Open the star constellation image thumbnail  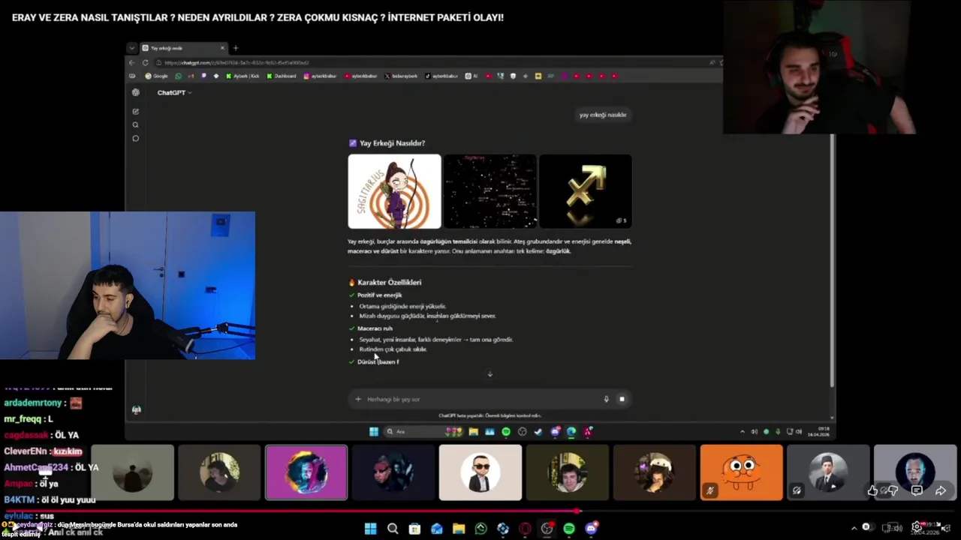[x=490, y=191]
